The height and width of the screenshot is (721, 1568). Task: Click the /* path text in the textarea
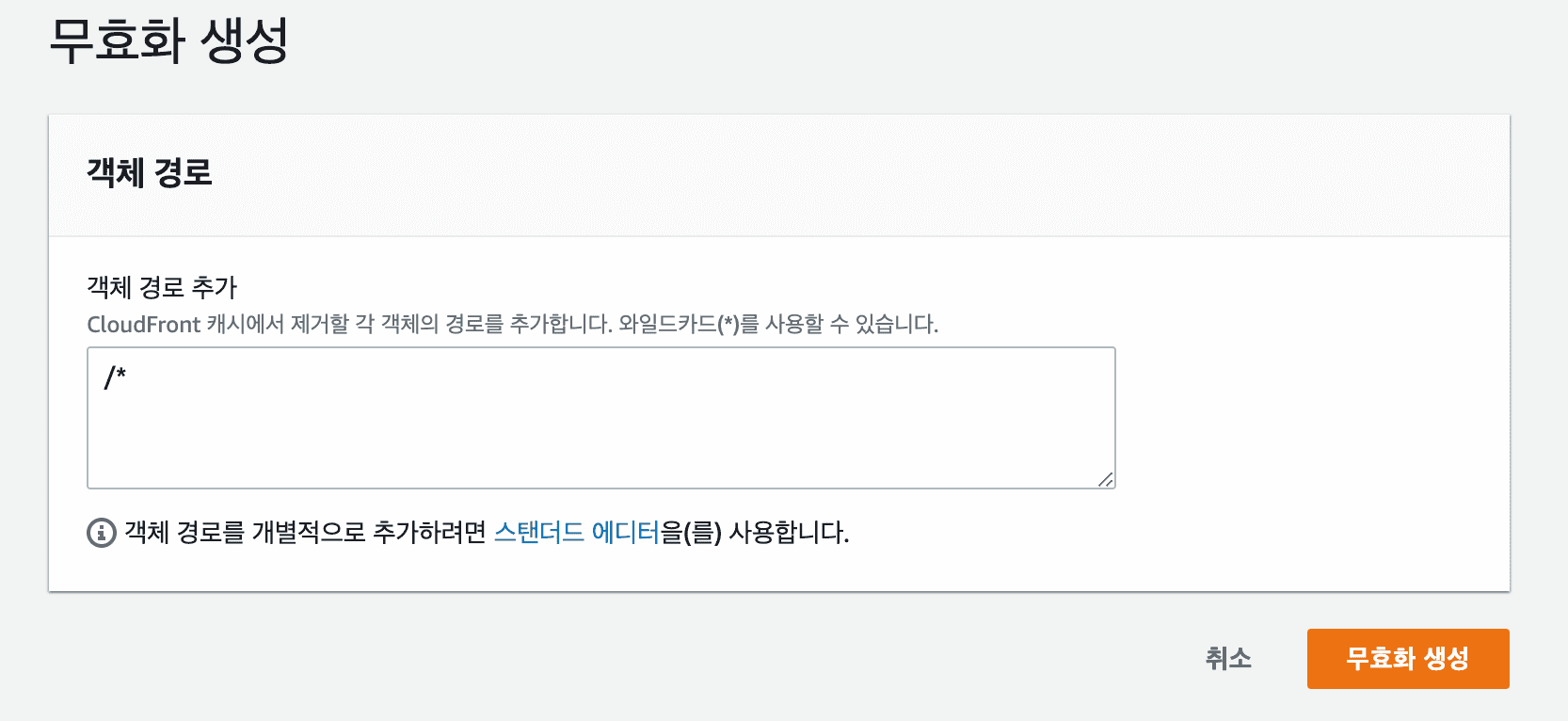(x=115, y=377)
